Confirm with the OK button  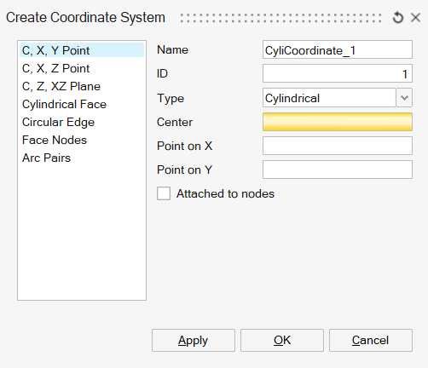282,340
